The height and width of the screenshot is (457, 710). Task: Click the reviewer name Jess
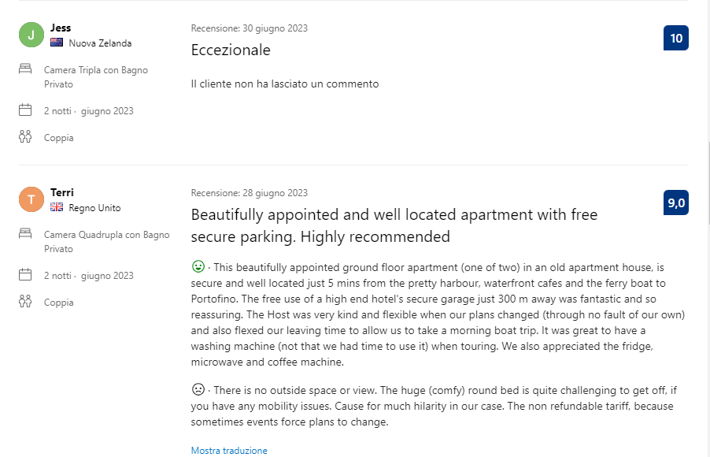pyautogui.click(x=61, y=28)
